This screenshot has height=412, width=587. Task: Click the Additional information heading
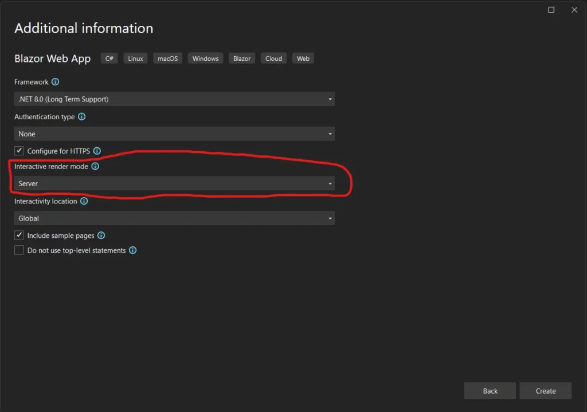(84, 29)
